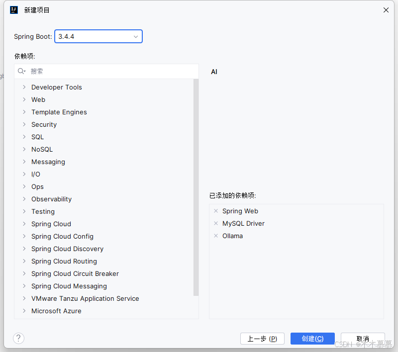The height and width of the screenshot is (352, 398).
Task: Select the Spring Cloud Discovery item
Action: pyautogui.click(x=67, y=249)
